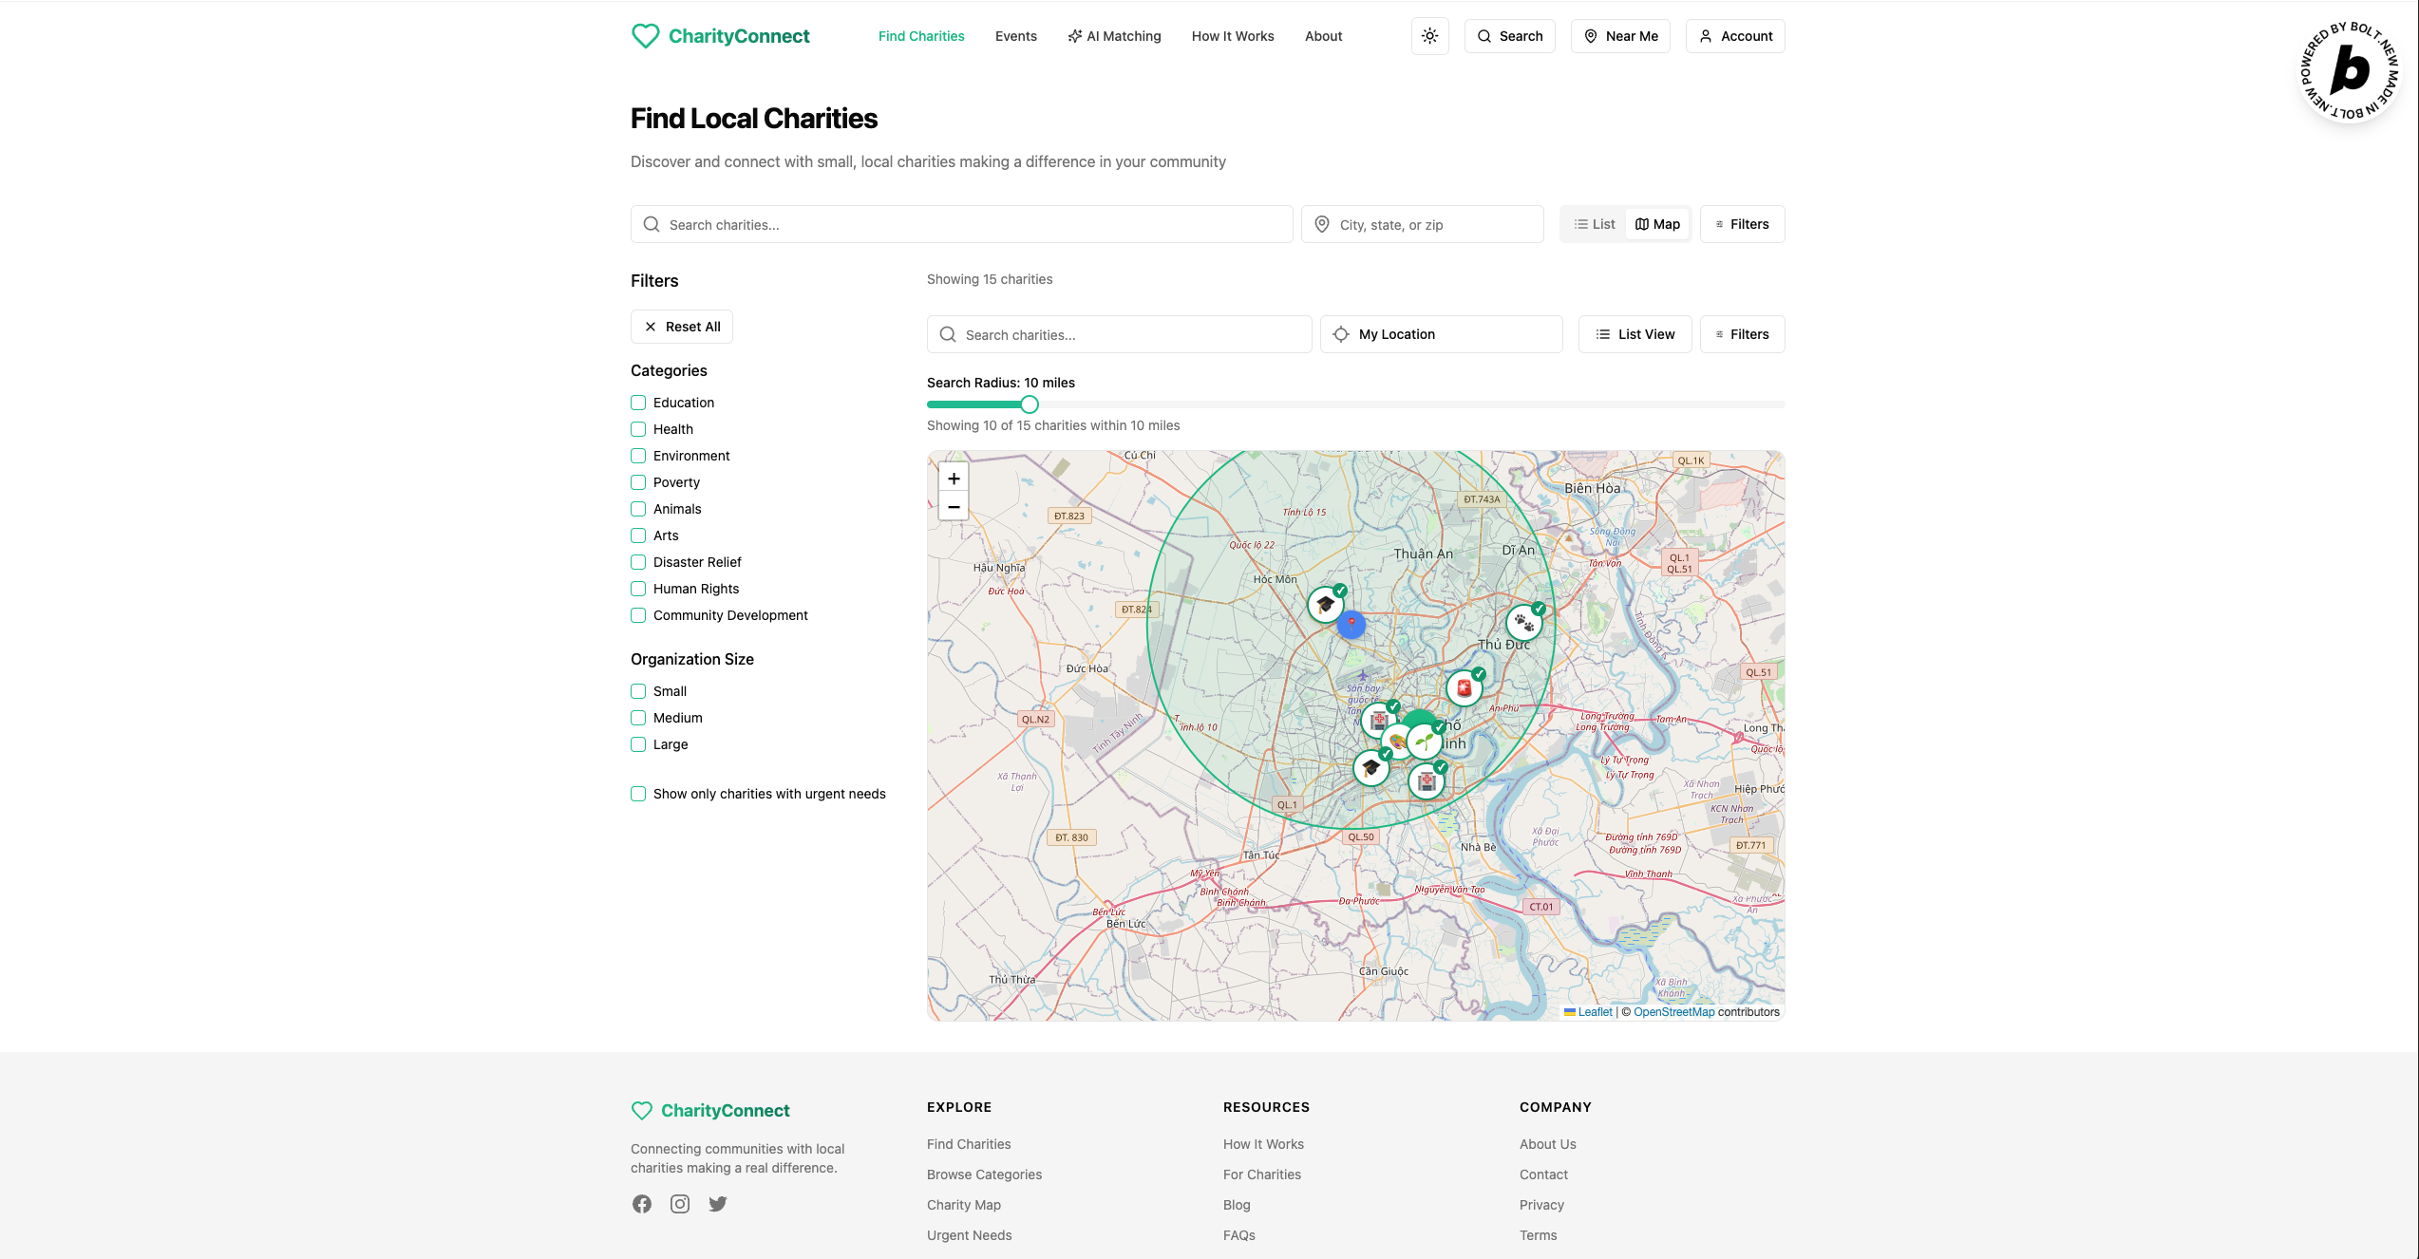This screenshot has height=1259, width=2419.
Task: Click the paw print animal charity marker
Action: 1523,623
